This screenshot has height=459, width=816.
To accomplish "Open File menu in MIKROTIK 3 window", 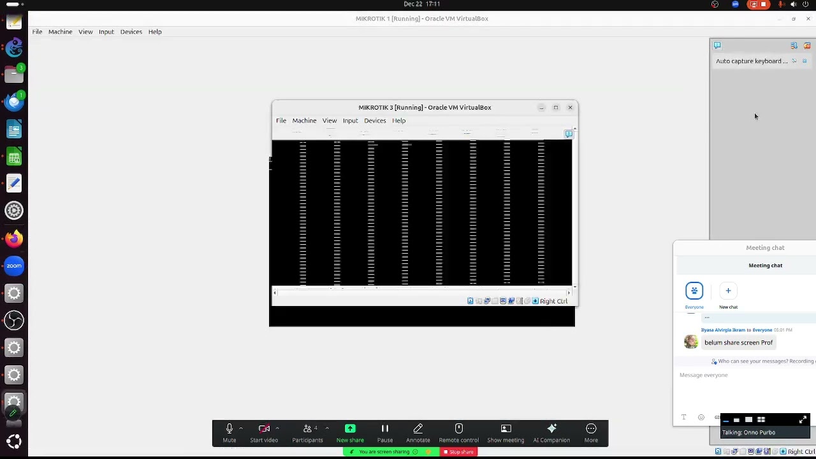I will (281, 120).
